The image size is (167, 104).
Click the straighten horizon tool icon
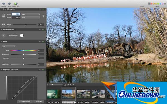4,25
